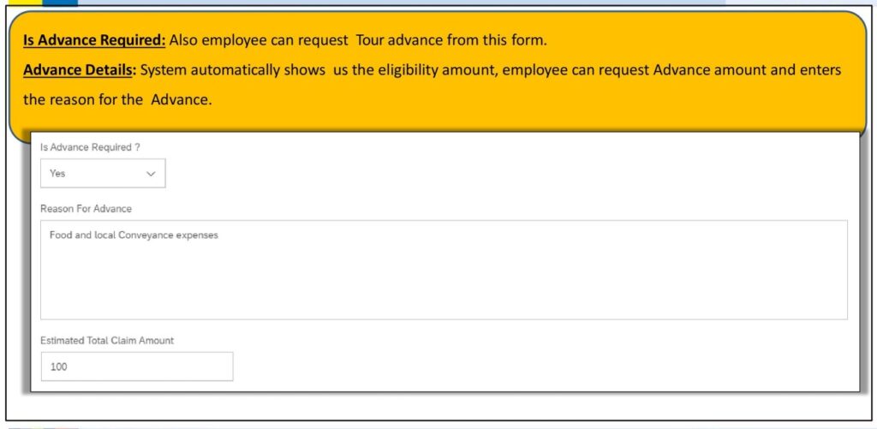The height and width of the screenshot is (429, 877).
Task: Click the 'Is Advance Required ?' field label
Action: click(89, 147)
